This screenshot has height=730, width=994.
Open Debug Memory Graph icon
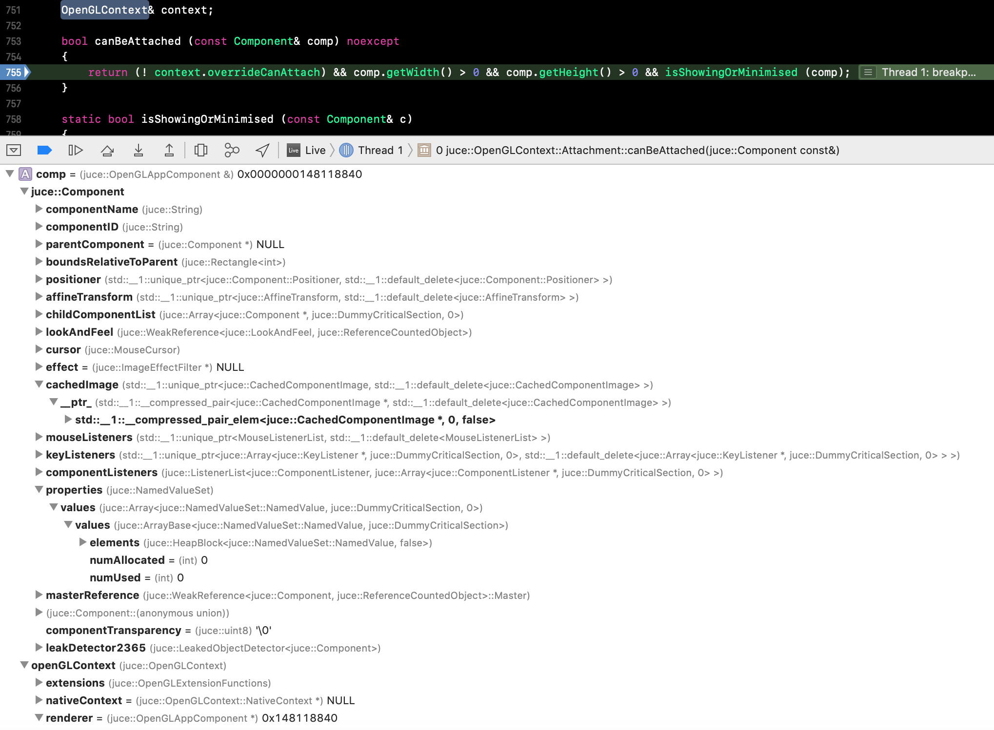(x=232, y=150)
